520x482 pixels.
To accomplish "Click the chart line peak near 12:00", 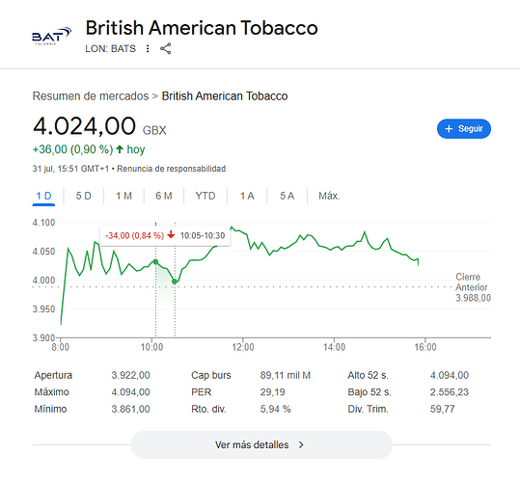I will [x=232, y=227].
